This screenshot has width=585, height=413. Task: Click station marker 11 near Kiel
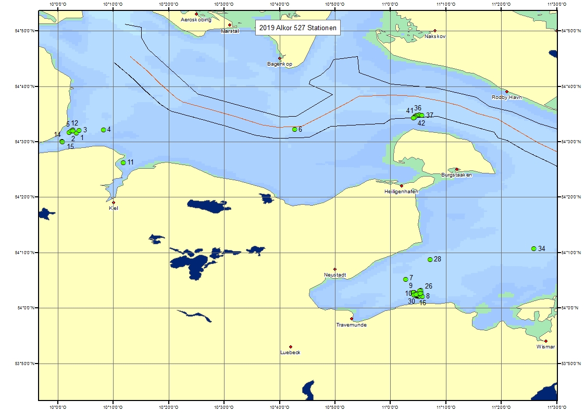123,162
